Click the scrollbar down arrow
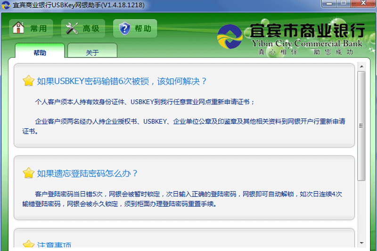This screenshot has width=377, height=251. click(x=361, y=243)
